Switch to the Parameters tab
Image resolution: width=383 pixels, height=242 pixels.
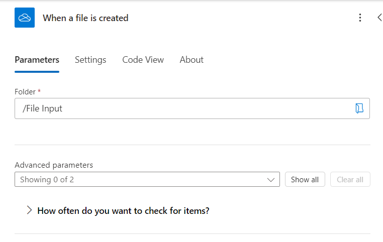tap(37, 60)
